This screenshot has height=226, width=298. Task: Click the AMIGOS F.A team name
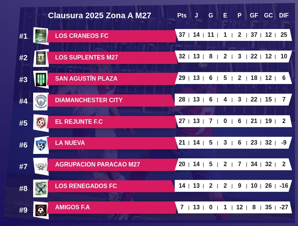72,207
